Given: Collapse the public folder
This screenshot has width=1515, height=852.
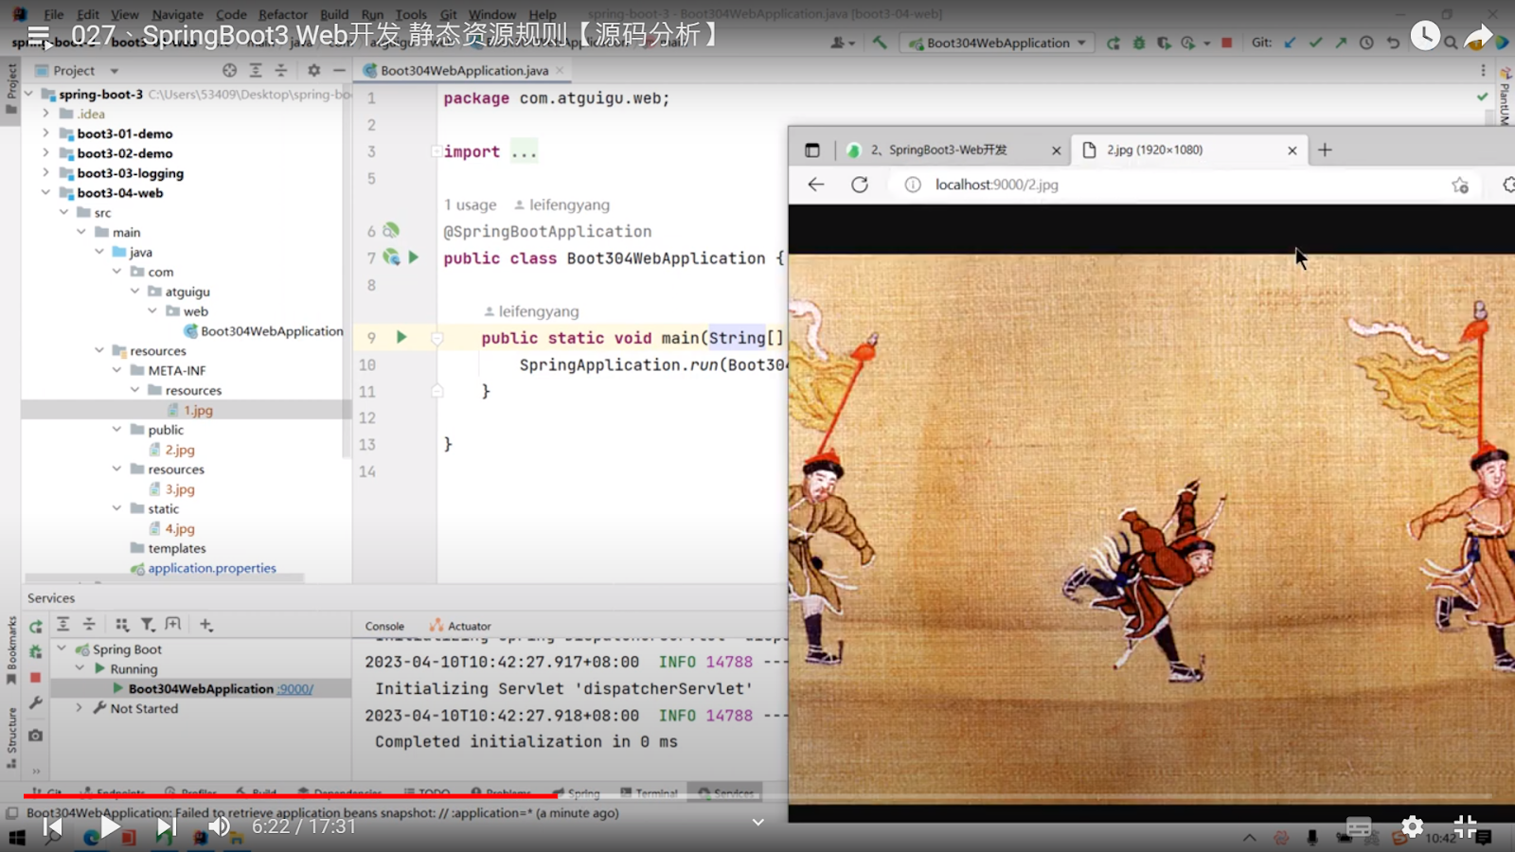Looking at the screenshot, I should pyautogui.click(x=116, y=429).
